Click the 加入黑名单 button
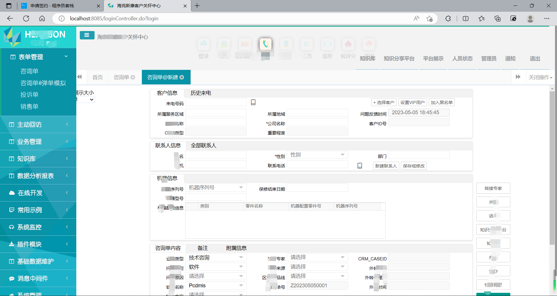This screenshot has height=296, width=557. click(x=442, y=102)
